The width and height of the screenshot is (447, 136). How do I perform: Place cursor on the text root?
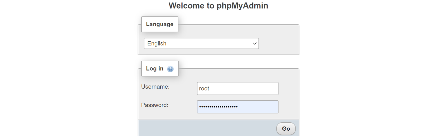[x=204, y=89]
